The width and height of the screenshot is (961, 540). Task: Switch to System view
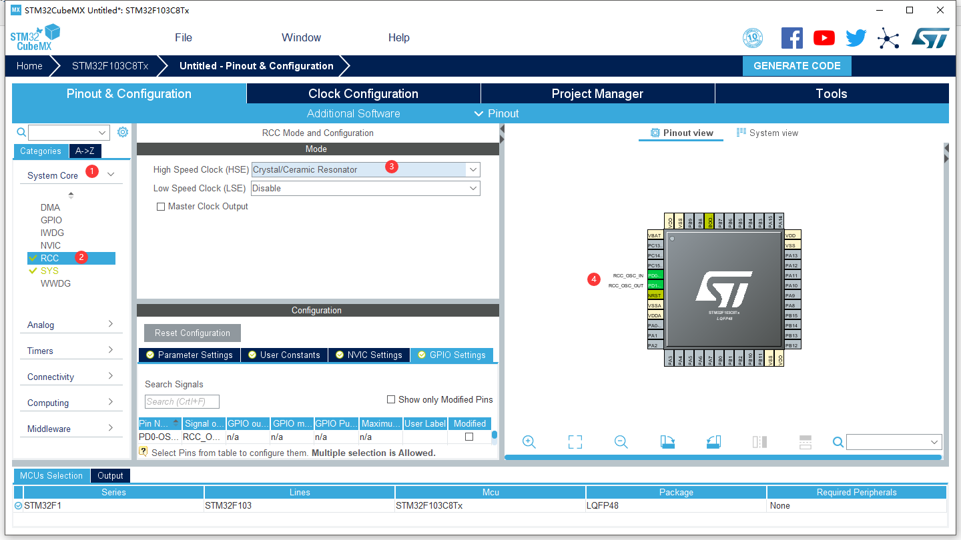[767, 133]
